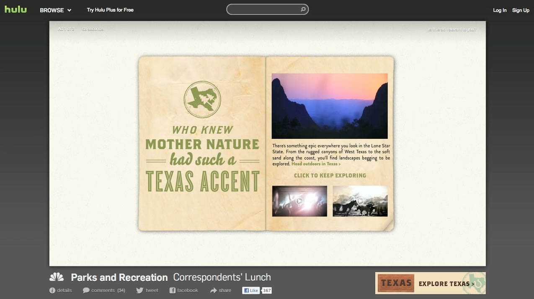
Task: Click the Twitter bird tweet icon
Action: tap(139, 290)
